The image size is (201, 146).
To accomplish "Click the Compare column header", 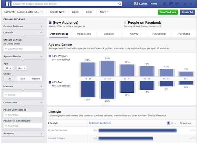I will (185, 123).
